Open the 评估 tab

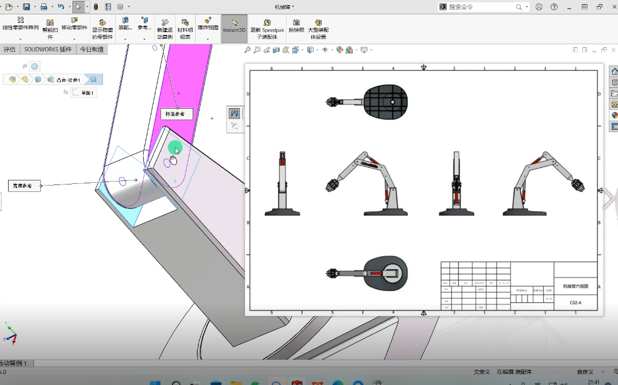(x=10, y=49)
